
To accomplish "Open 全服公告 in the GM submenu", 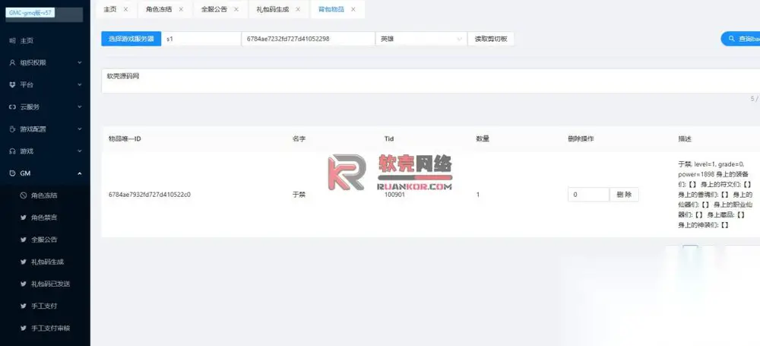I will coord(45,240).
